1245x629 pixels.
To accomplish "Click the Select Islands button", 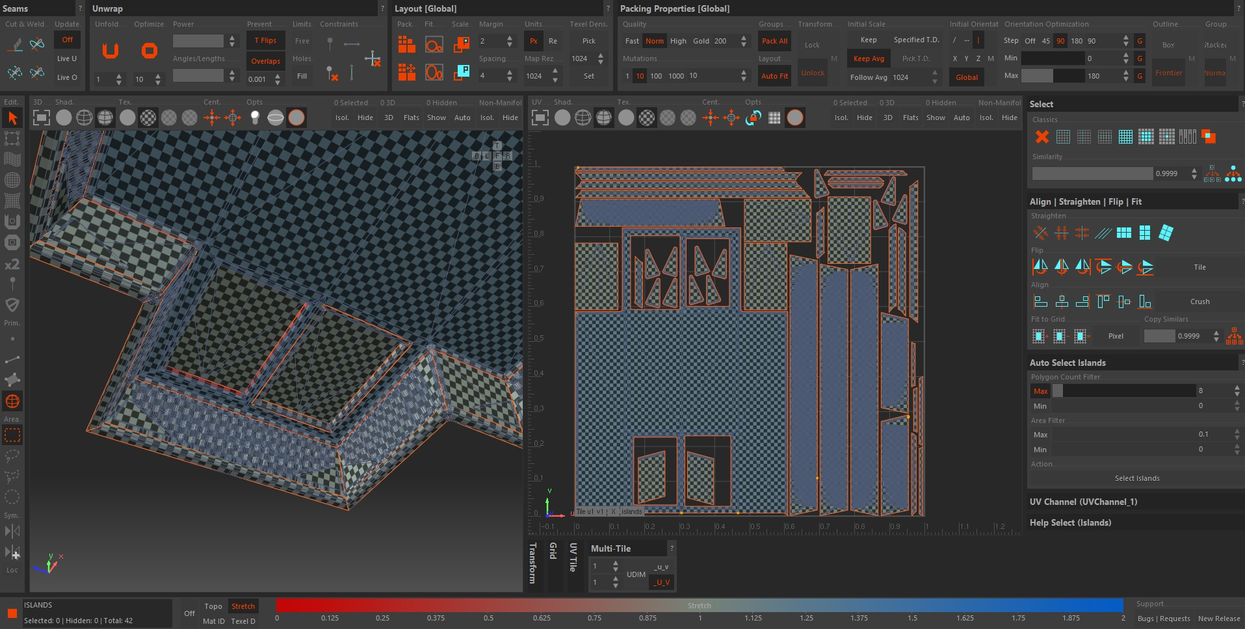I will pos(1137,478).
